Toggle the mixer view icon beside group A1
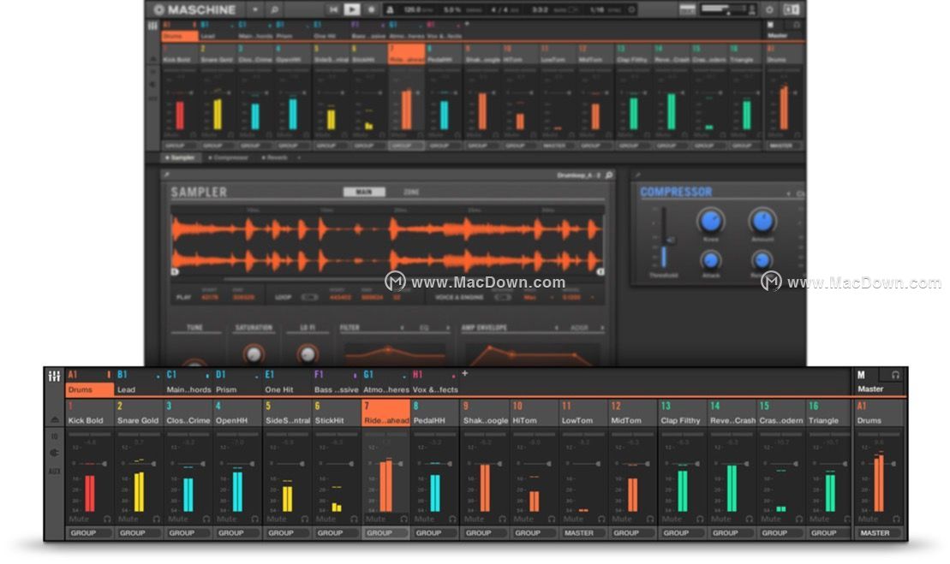This screenshot has width=950, height=564. pyautogui.click(x=54, y=377)
